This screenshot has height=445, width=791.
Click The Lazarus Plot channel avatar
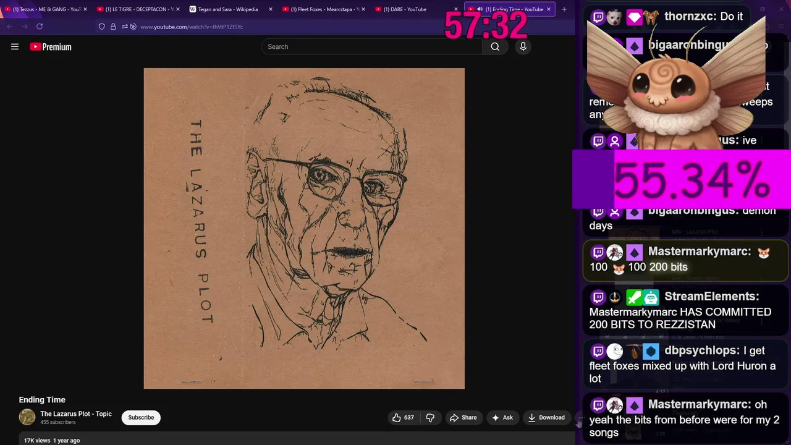pyautogui.click(x=27, y=417)
